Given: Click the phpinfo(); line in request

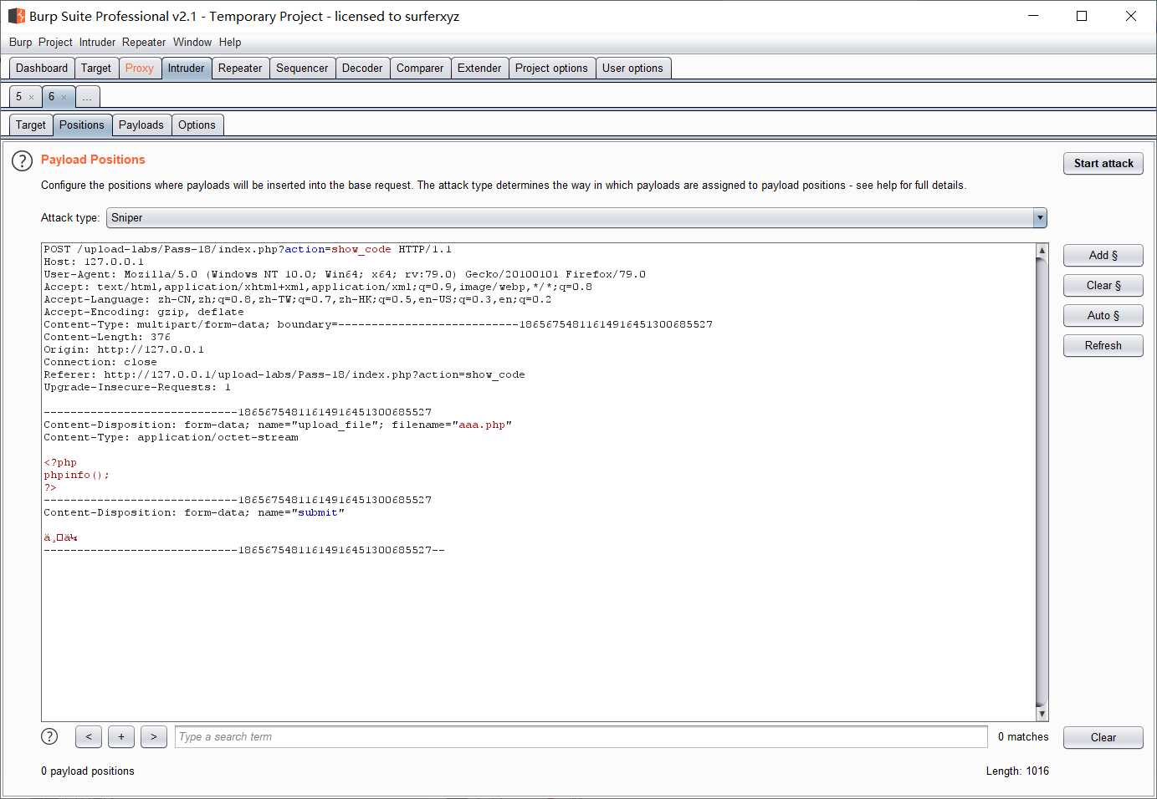Looking at the screenshot, I should click(x=76, y=475).
